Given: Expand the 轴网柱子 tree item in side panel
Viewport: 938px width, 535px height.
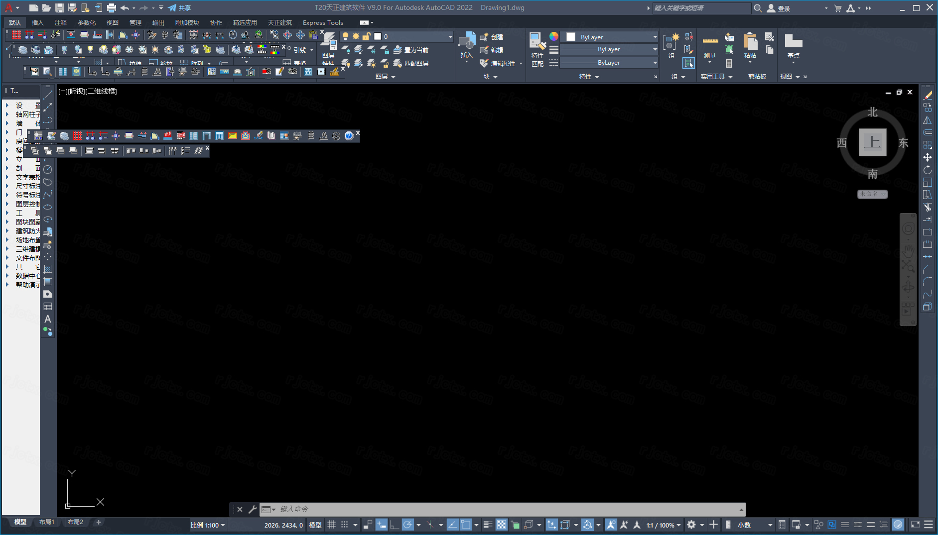Looking at the screenshot, I should [x=7, y=114].
